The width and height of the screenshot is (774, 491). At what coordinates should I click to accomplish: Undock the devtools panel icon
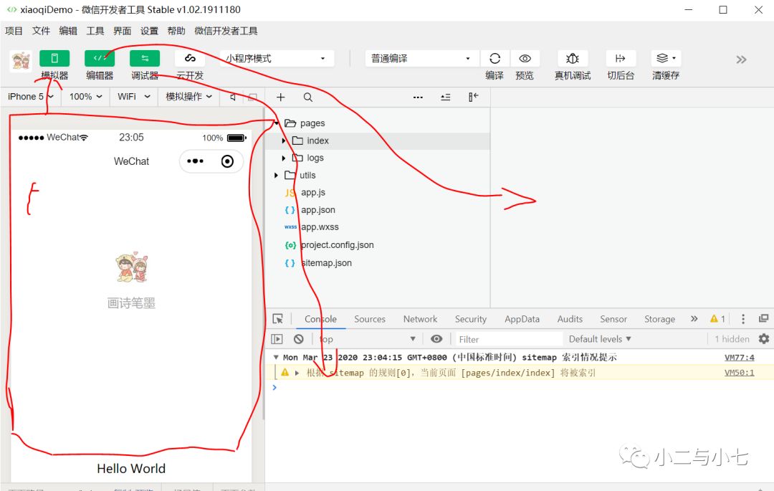click(x=764, y=318)
